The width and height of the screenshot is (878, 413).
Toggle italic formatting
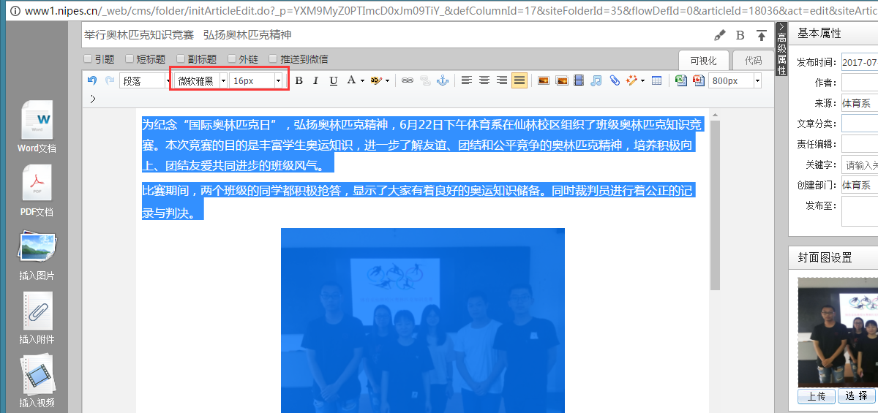pyautogui.click(x=316, y=80)
